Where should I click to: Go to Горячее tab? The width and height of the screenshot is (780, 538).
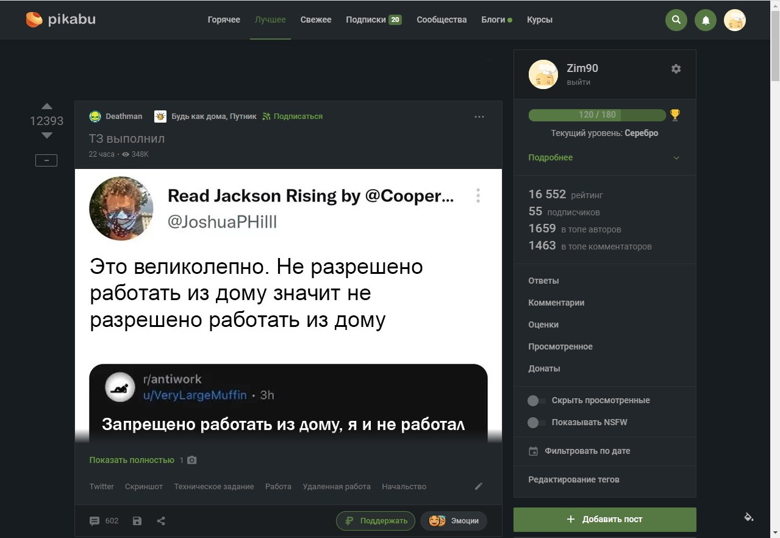click(x=224, y=20)
